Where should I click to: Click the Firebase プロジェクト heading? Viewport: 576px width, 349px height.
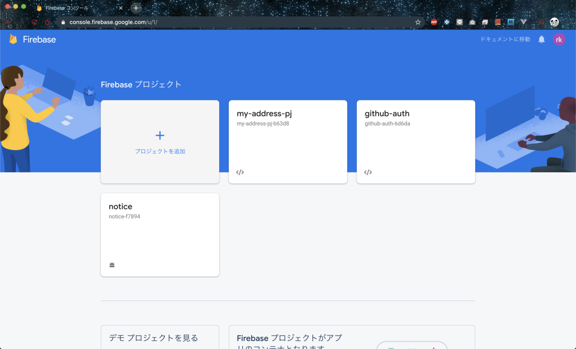pyautogui.click(x=141, y=85)
